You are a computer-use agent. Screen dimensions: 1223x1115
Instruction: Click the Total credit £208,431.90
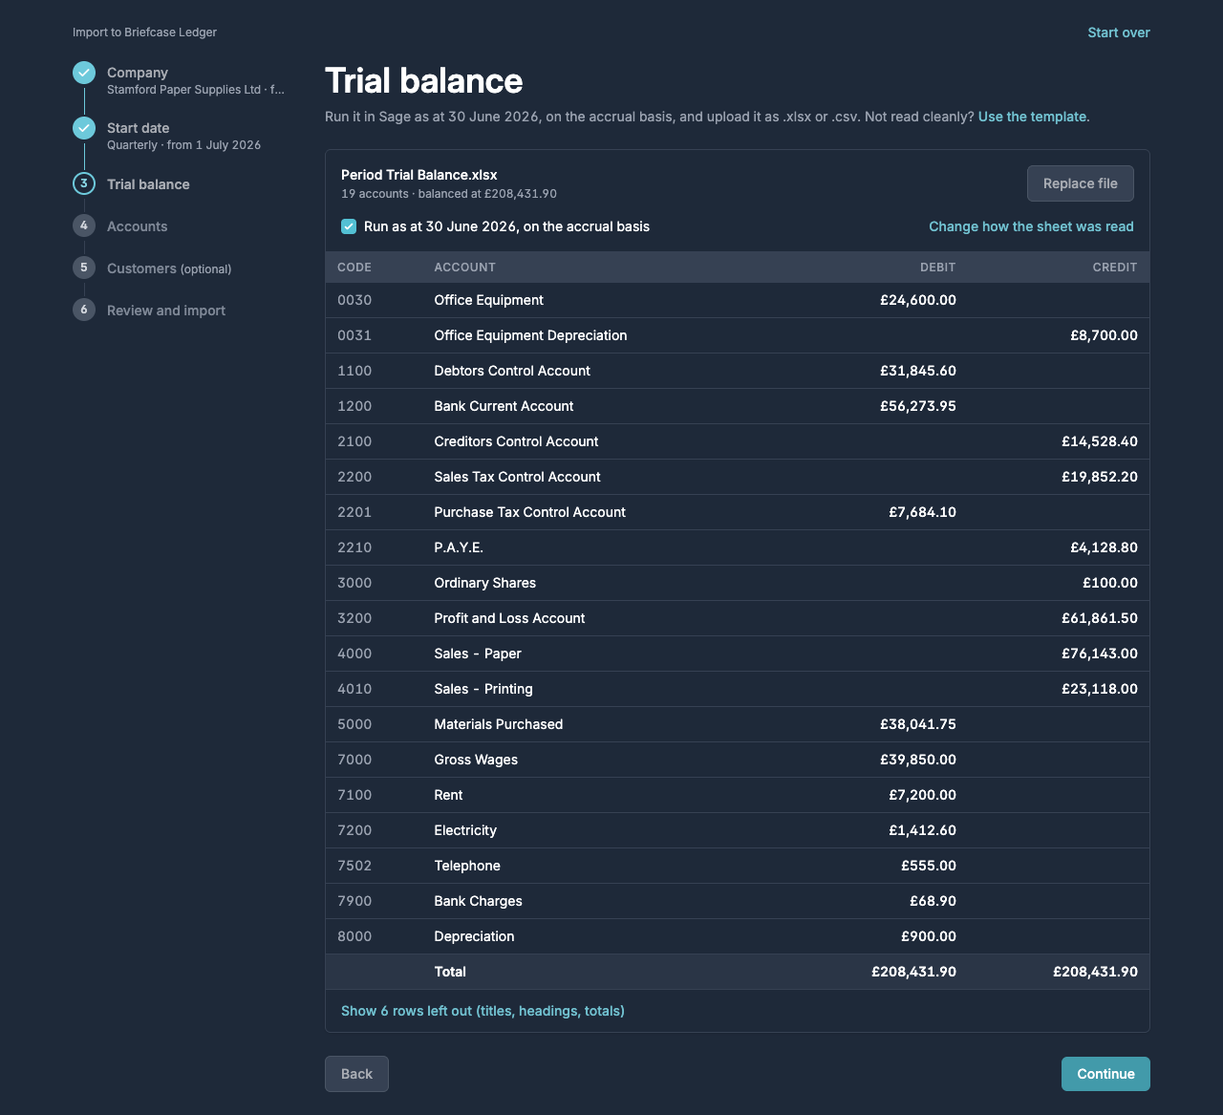[x=1095, y=972]
